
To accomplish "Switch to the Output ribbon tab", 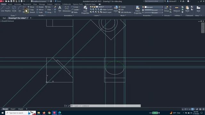I will pyautogui.click(x=50, y=4).
